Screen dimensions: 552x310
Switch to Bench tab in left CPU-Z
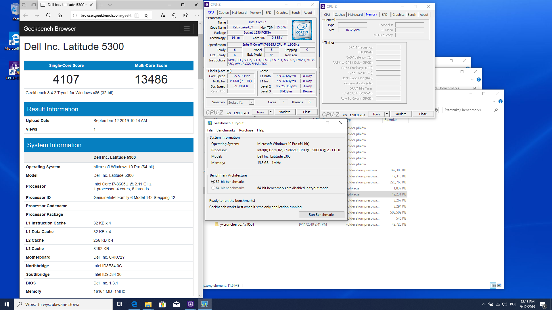pos(296,13)
